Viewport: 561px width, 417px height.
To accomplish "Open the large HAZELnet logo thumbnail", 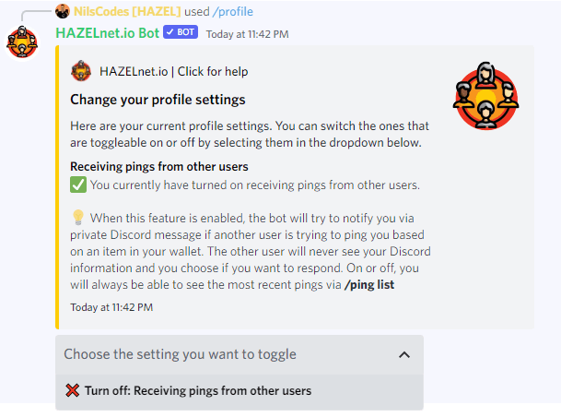I will click(485, 96).
